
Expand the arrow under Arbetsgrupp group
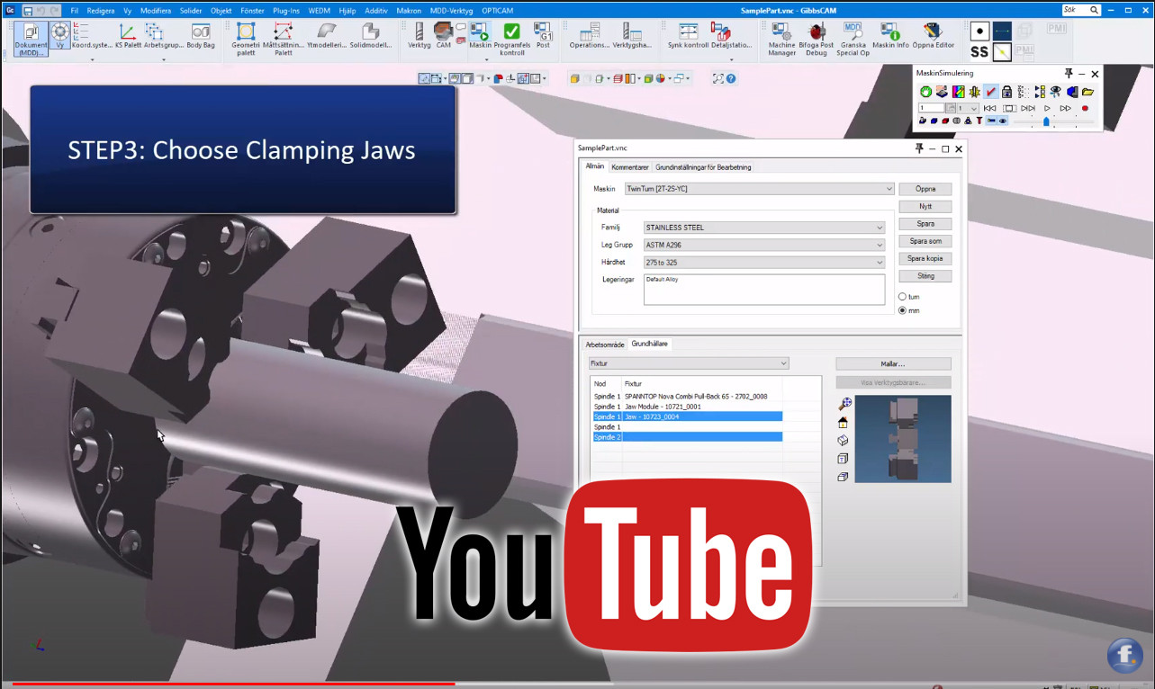click(x=164, y=61)
